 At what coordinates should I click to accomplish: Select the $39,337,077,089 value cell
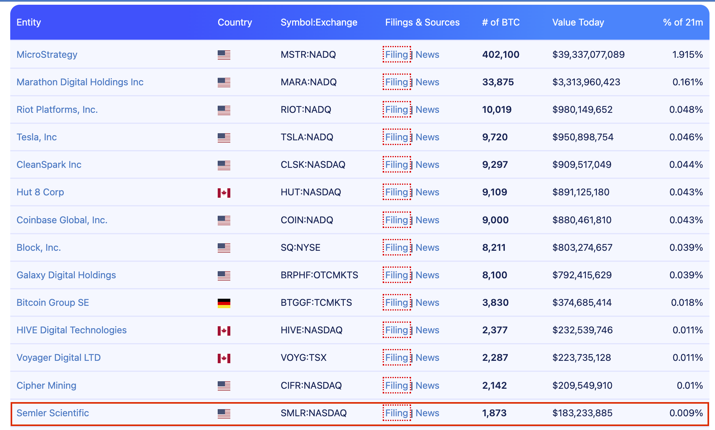pyautogui.click(x=589, y=55)
